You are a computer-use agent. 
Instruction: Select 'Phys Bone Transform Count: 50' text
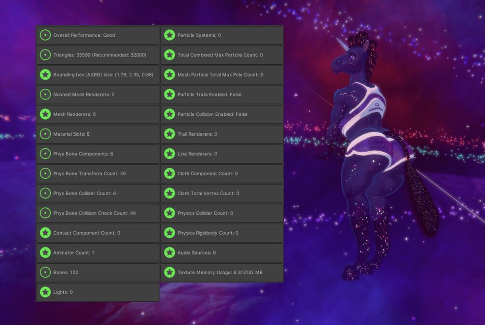point(90,174)
